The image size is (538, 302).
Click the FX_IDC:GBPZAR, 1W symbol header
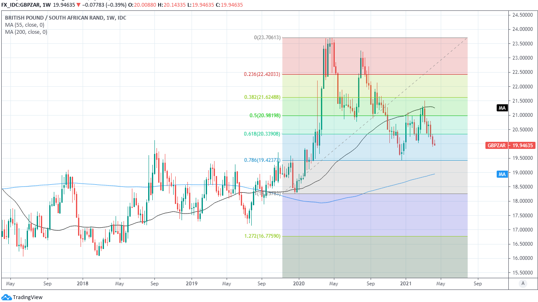[x=25, y=5]
